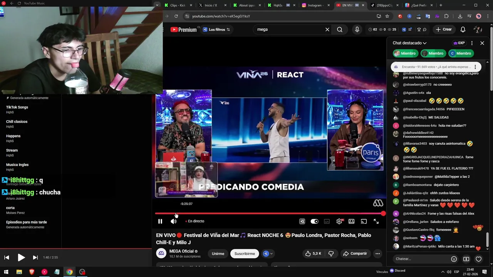This screenshot has height=277, width=493.
Task: Open the video player settings gear
Action: pos(339,221)
